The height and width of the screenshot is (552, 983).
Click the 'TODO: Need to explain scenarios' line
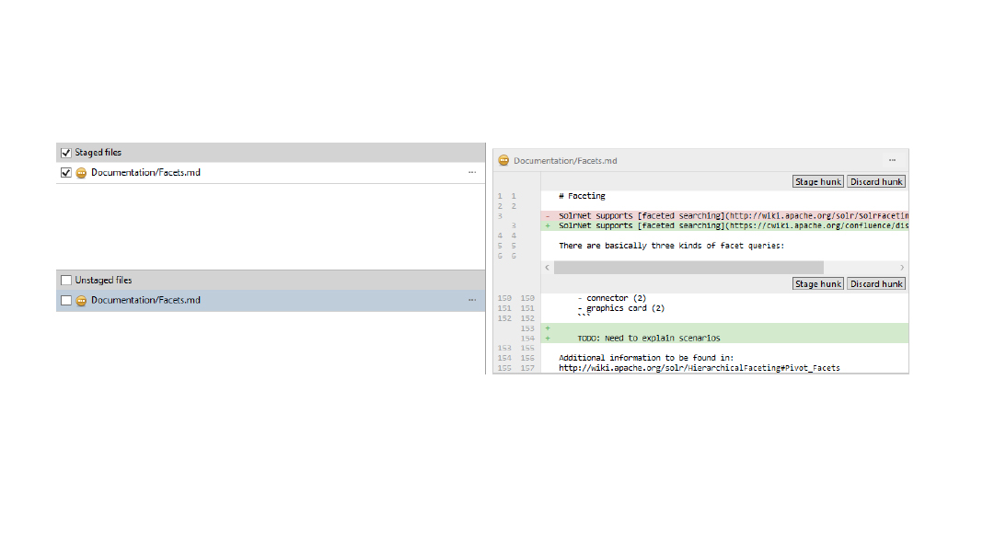coord(649,339)
